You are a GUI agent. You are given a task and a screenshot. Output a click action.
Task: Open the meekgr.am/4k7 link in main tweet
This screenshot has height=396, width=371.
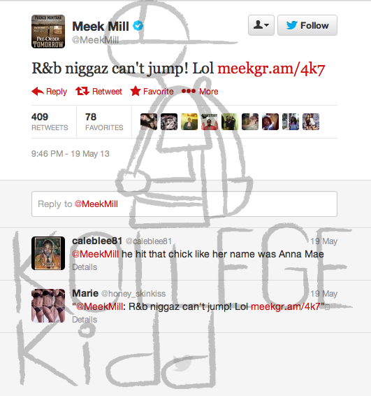click(x=271, y=69)
